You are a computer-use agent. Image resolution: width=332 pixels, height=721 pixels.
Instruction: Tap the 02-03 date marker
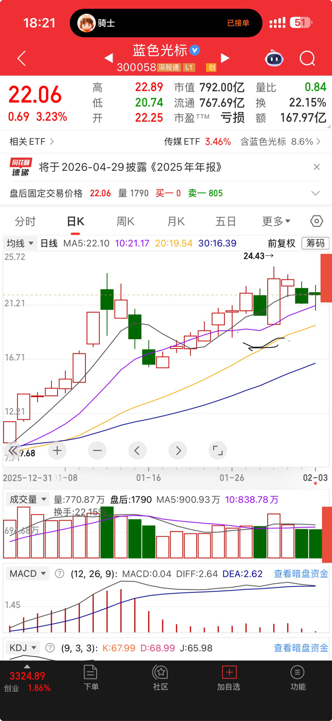tap(315, 478)
